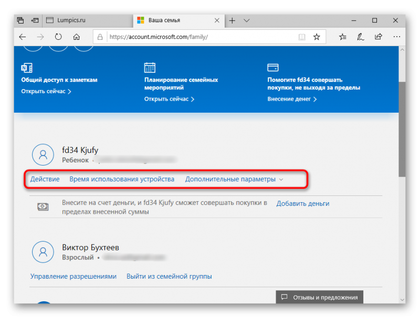This screenshot has width=420, height=318.
Task: Open the browser home page
Action: click(x=76, y=37)
